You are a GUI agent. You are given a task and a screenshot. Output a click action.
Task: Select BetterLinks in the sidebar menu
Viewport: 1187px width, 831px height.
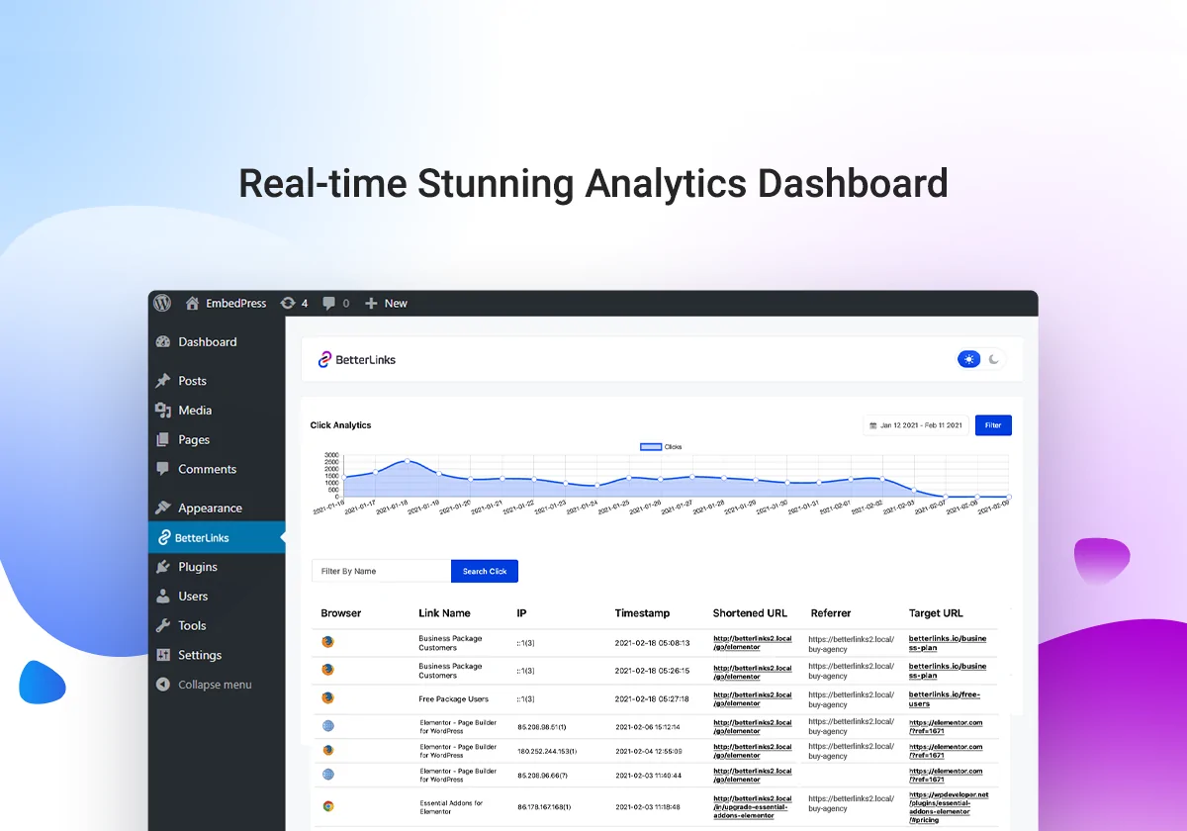(203, 536)
